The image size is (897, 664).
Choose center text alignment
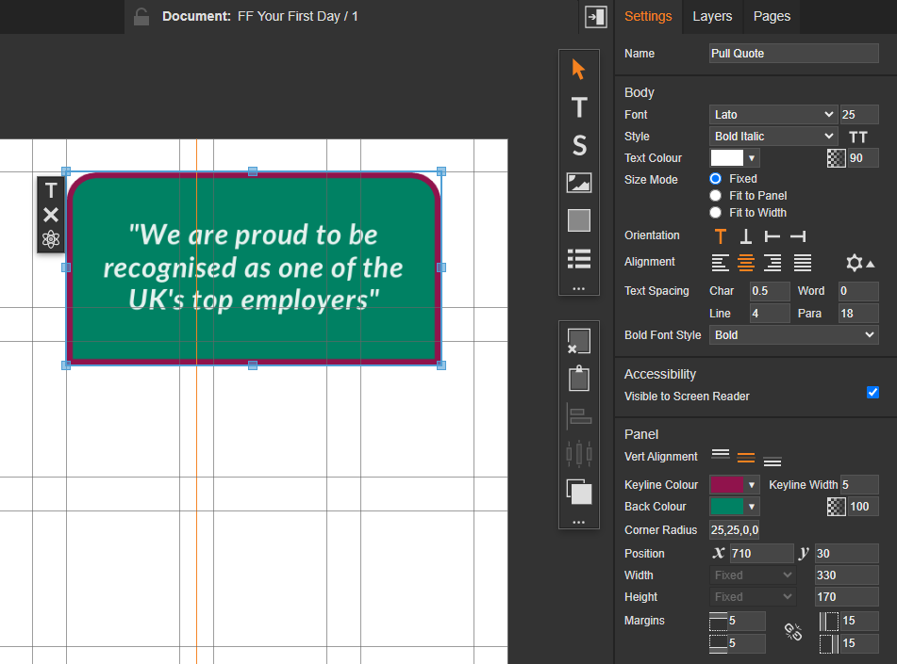(x=746, y=263)
